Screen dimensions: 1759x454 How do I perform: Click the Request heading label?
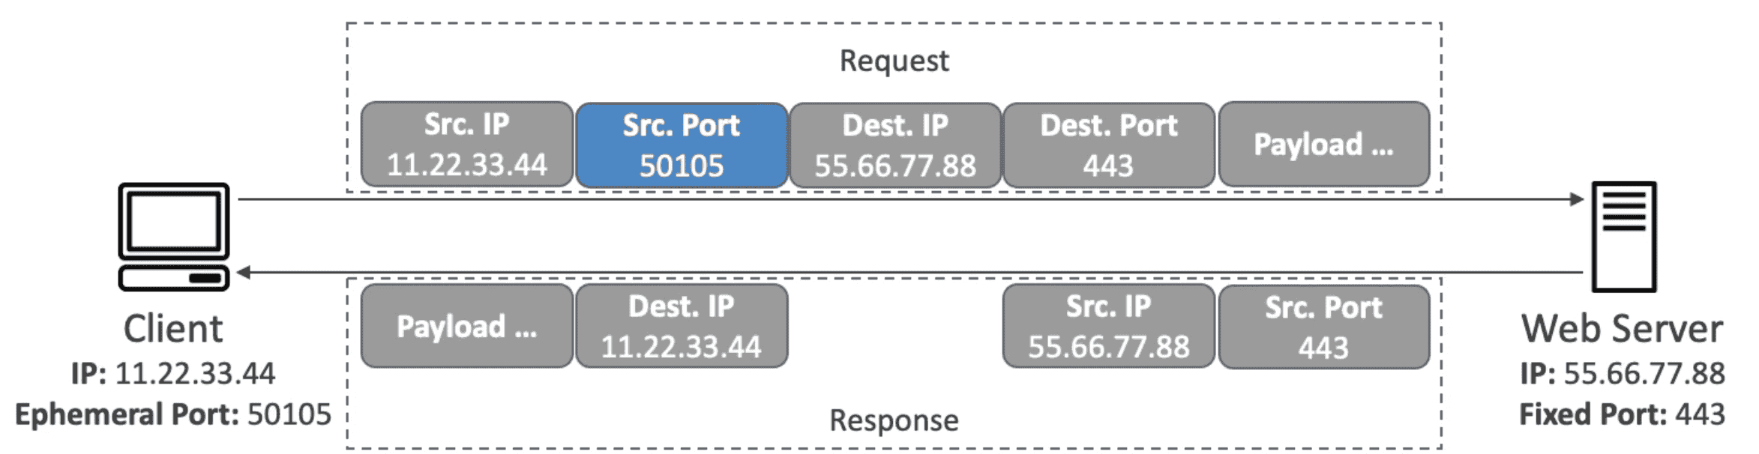pyautogui.click(x=894, y=61)
